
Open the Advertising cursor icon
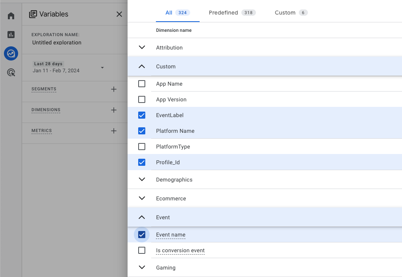pos(11,72)
